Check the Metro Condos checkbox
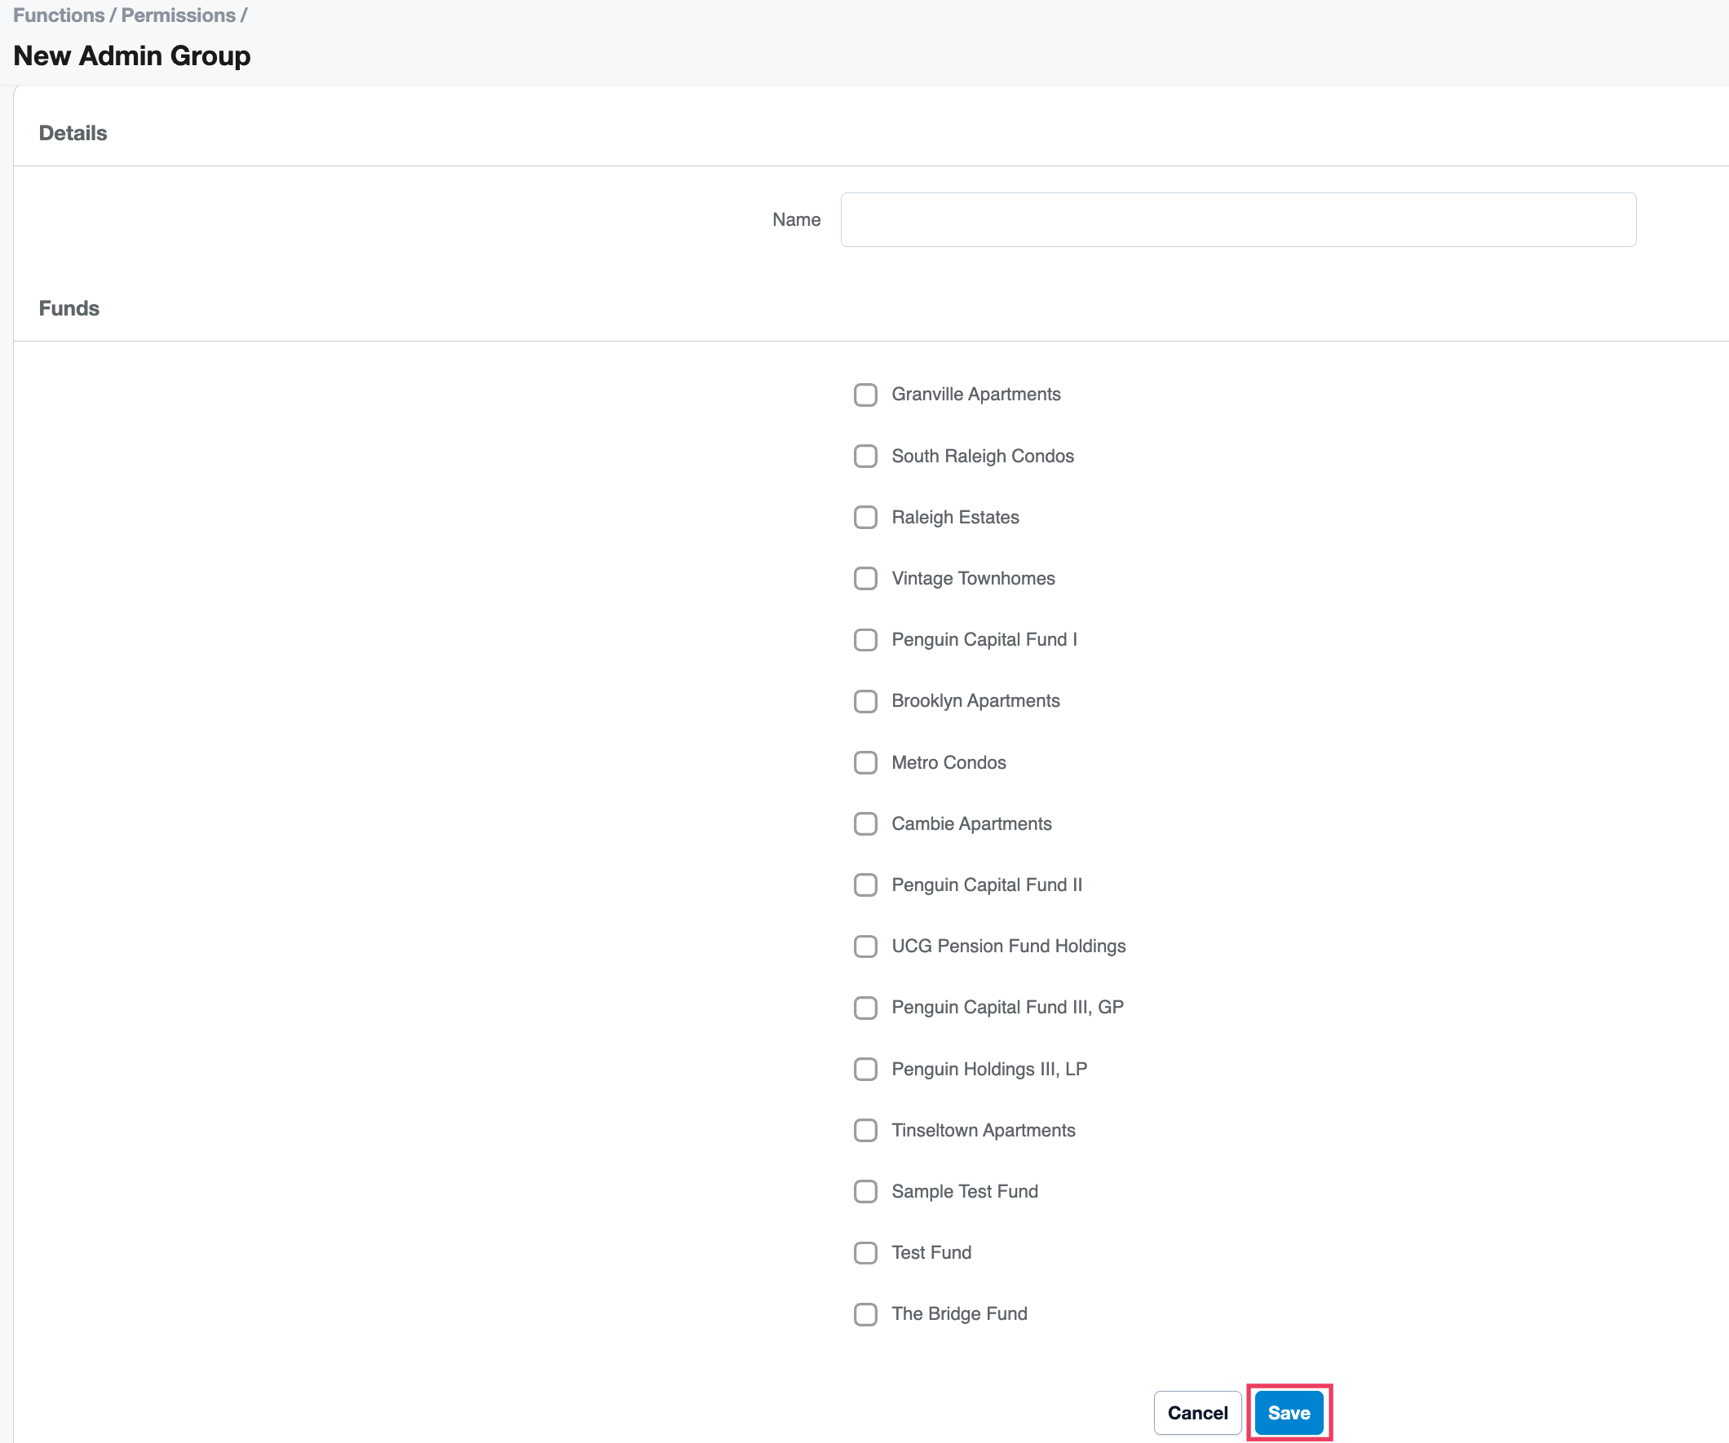This screenshot has width=1729, height=1443. click(x=864, y=762)
